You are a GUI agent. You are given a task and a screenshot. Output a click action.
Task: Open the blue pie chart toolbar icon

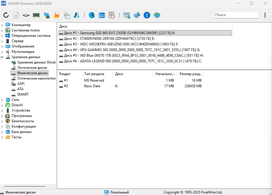[x=92, y=15]
